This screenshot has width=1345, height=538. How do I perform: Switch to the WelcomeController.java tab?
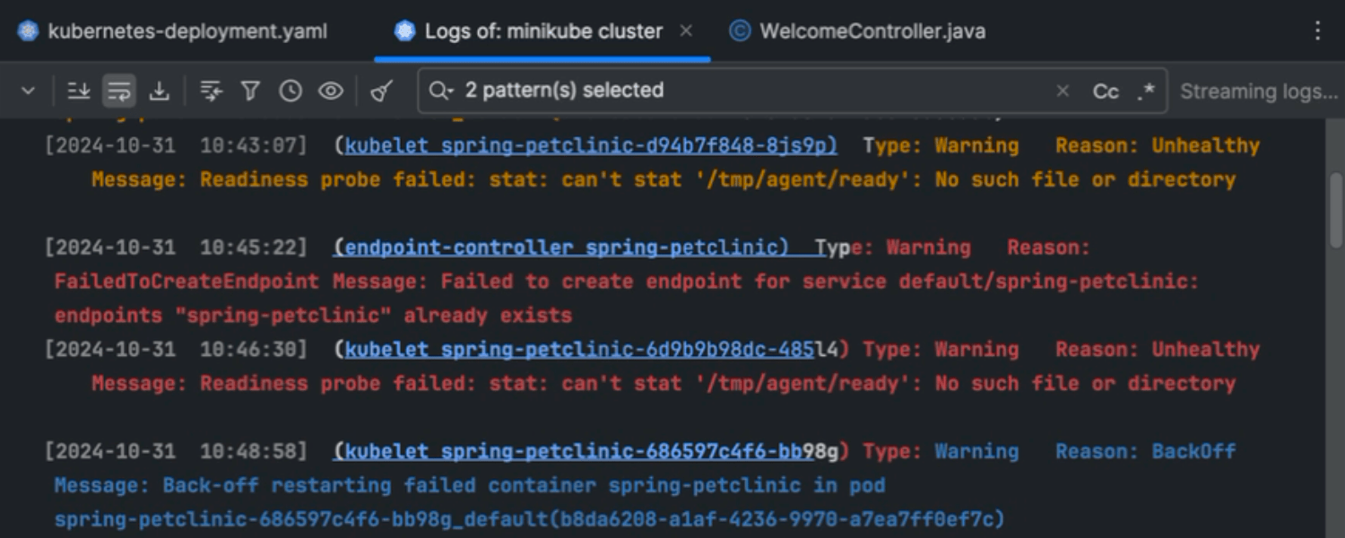(x=872, y=31)
